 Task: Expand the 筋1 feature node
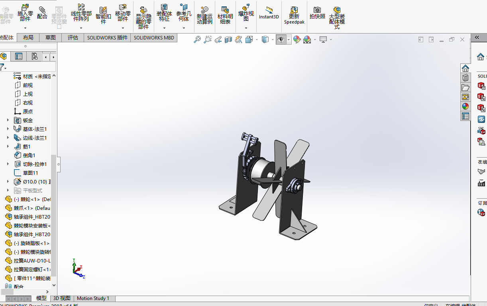click(x=8, y=146)
